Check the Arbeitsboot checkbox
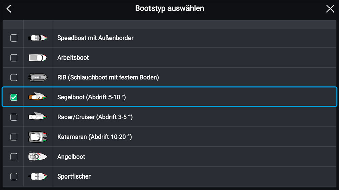 pyautogui.click(x=14, y=58)
